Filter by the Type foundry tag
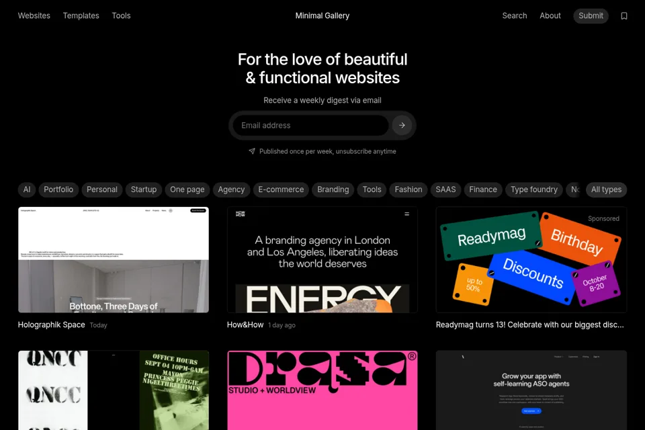645x430 pixels. coord(534,189)
